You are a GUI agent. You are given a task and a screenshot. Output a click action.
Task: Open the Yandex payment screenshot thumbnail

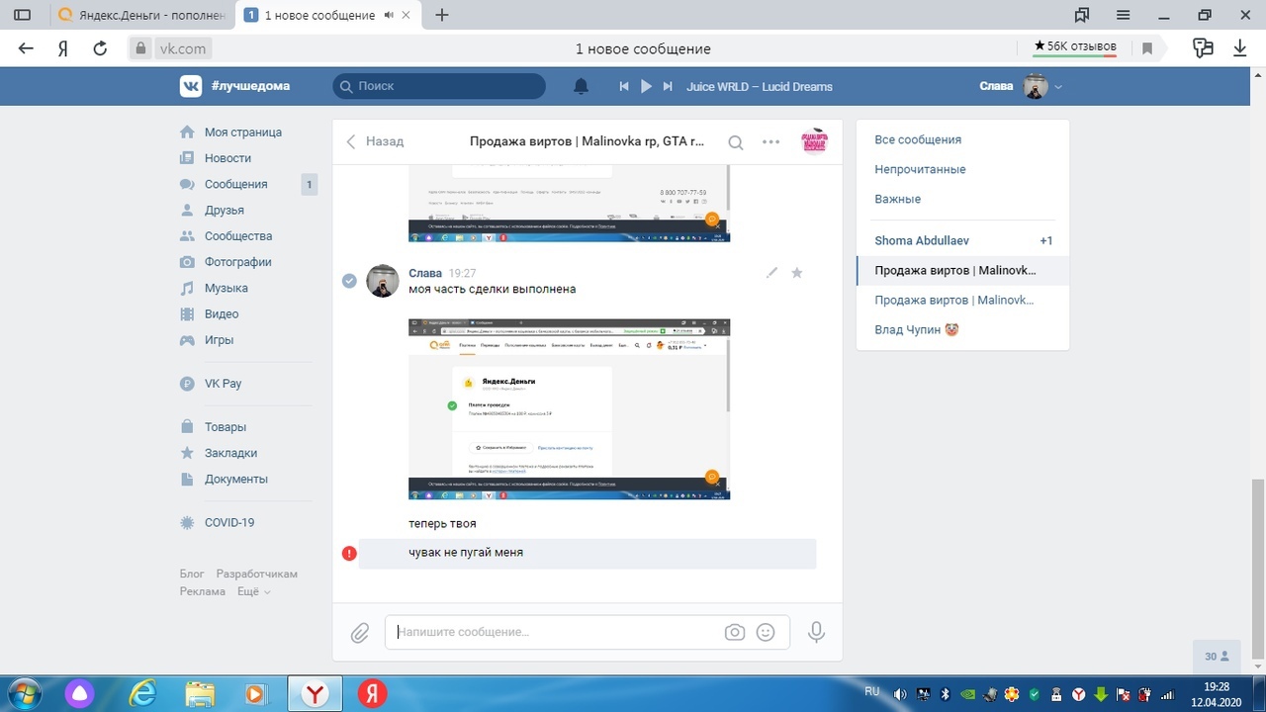(569, 408)
